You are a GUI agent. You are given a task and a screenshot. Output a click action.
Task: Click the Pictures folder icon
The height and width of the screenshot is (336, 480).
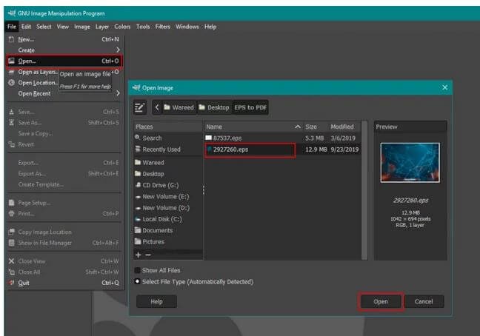[x=138, y=241]
